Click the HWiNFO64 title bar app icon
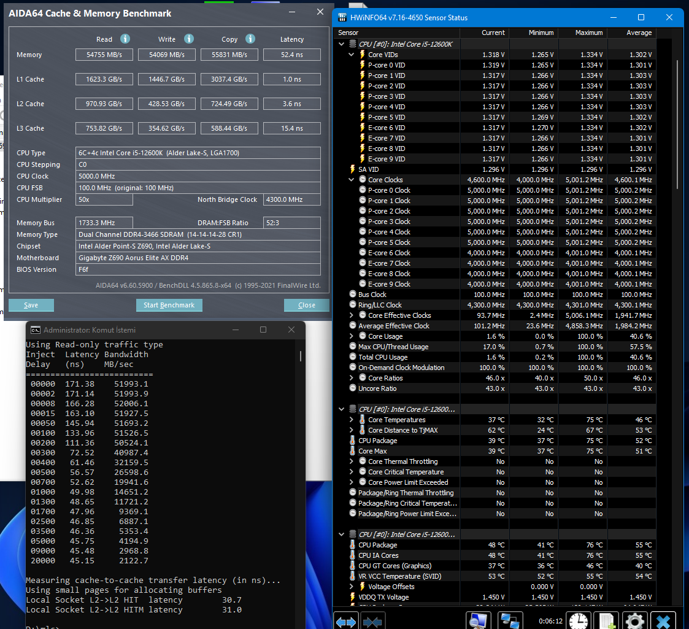 pos(342,18)
